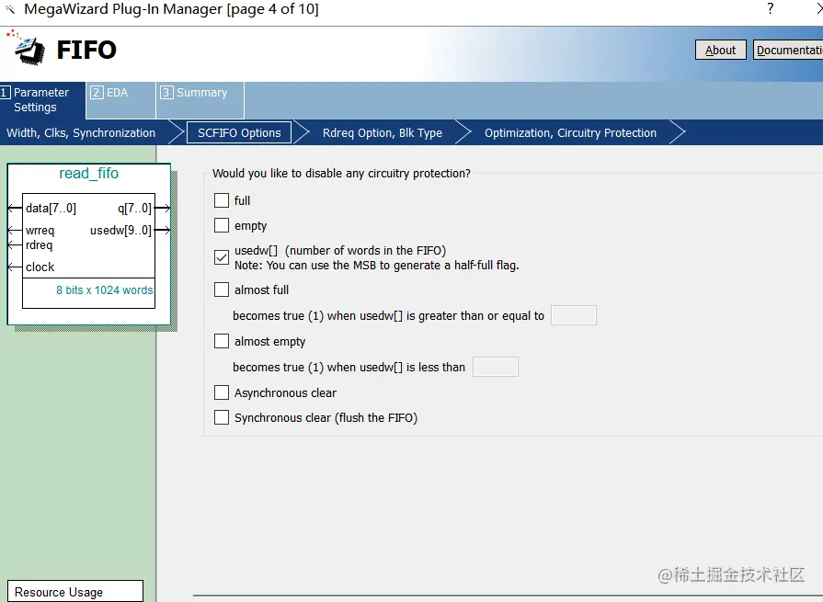Enable the almost empty checkbox
Image resolution: width=823 pixels, height=602 pixels.
click(x=222, y=341)
